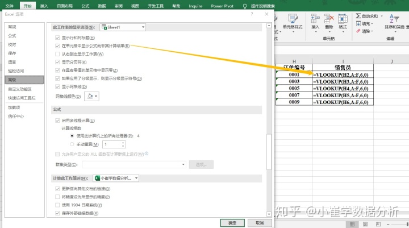This screenshot has height=228, width=409.
Task: Switch to Page Break Preview in status bar
Action: point(378,224)
